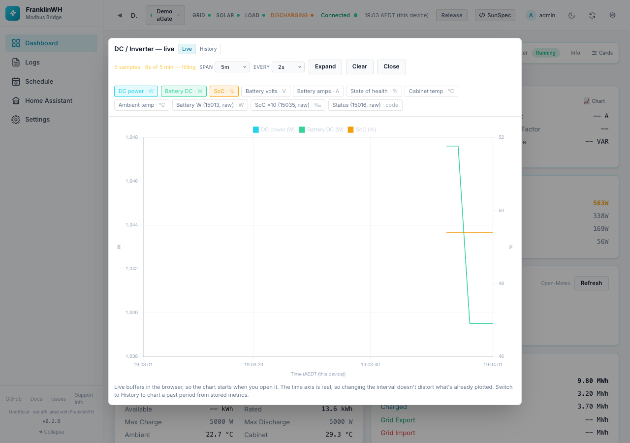
Task: Disable the SoC · % series chip
Action: (x=224, y=91)
